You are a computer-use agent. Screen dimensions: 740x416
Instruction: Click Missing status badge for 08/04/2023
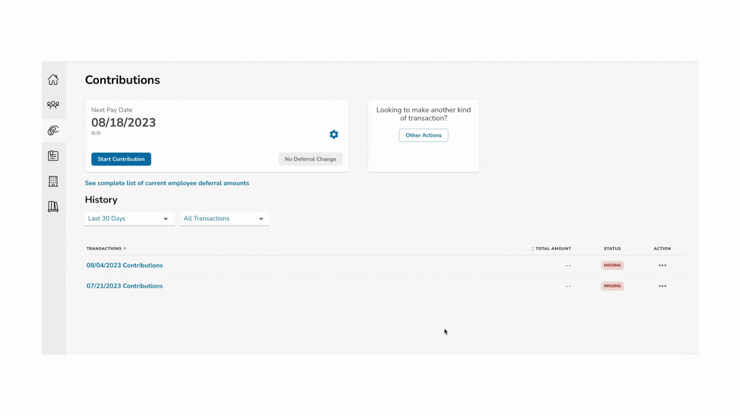pyautogui.click(x=612, y=265)
